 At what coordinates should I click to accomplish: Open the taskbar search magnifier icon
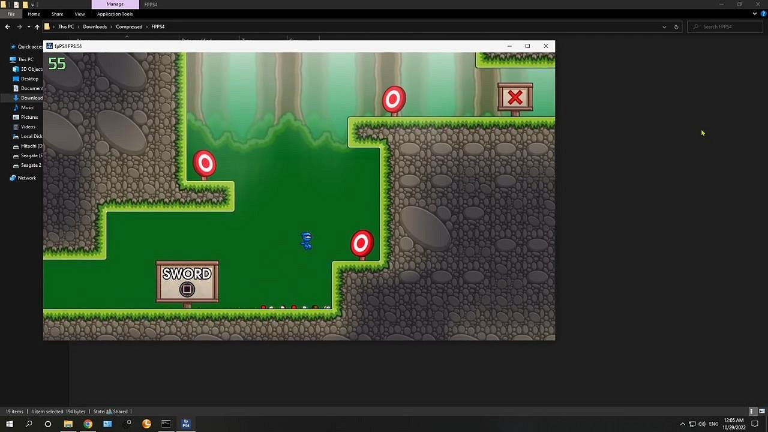(x=29, y=424)
